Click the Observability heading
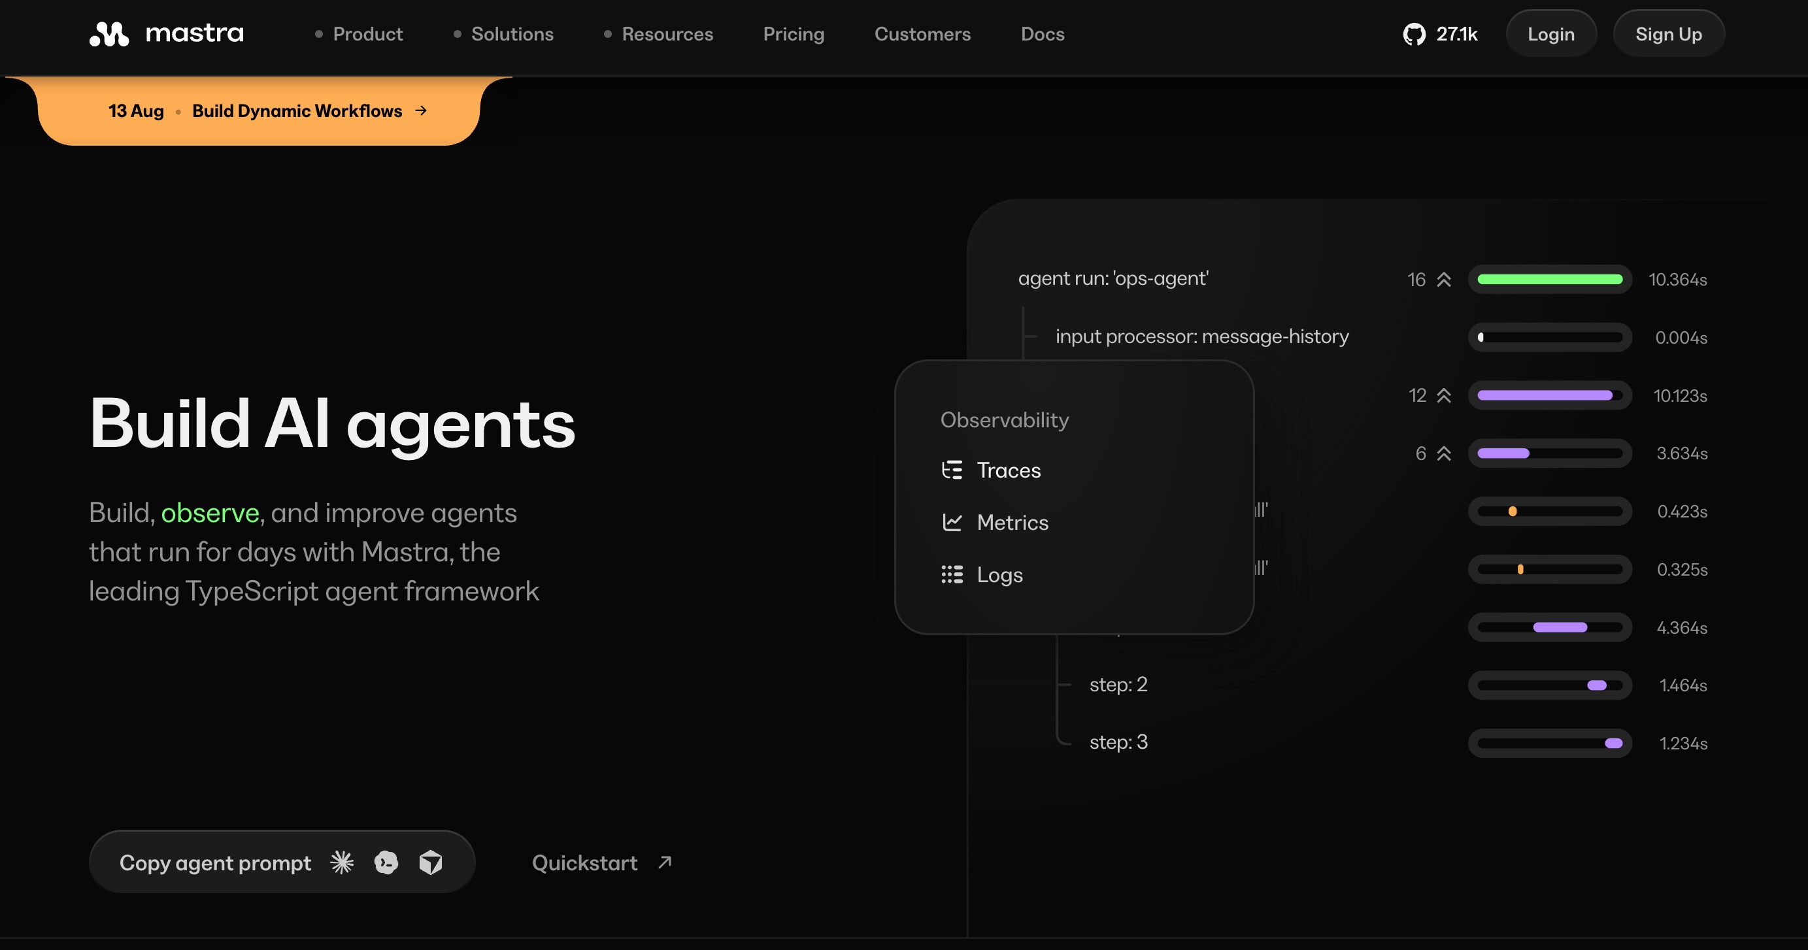The height and width of the screenshot is (950, 1808). coord(1005,419)
